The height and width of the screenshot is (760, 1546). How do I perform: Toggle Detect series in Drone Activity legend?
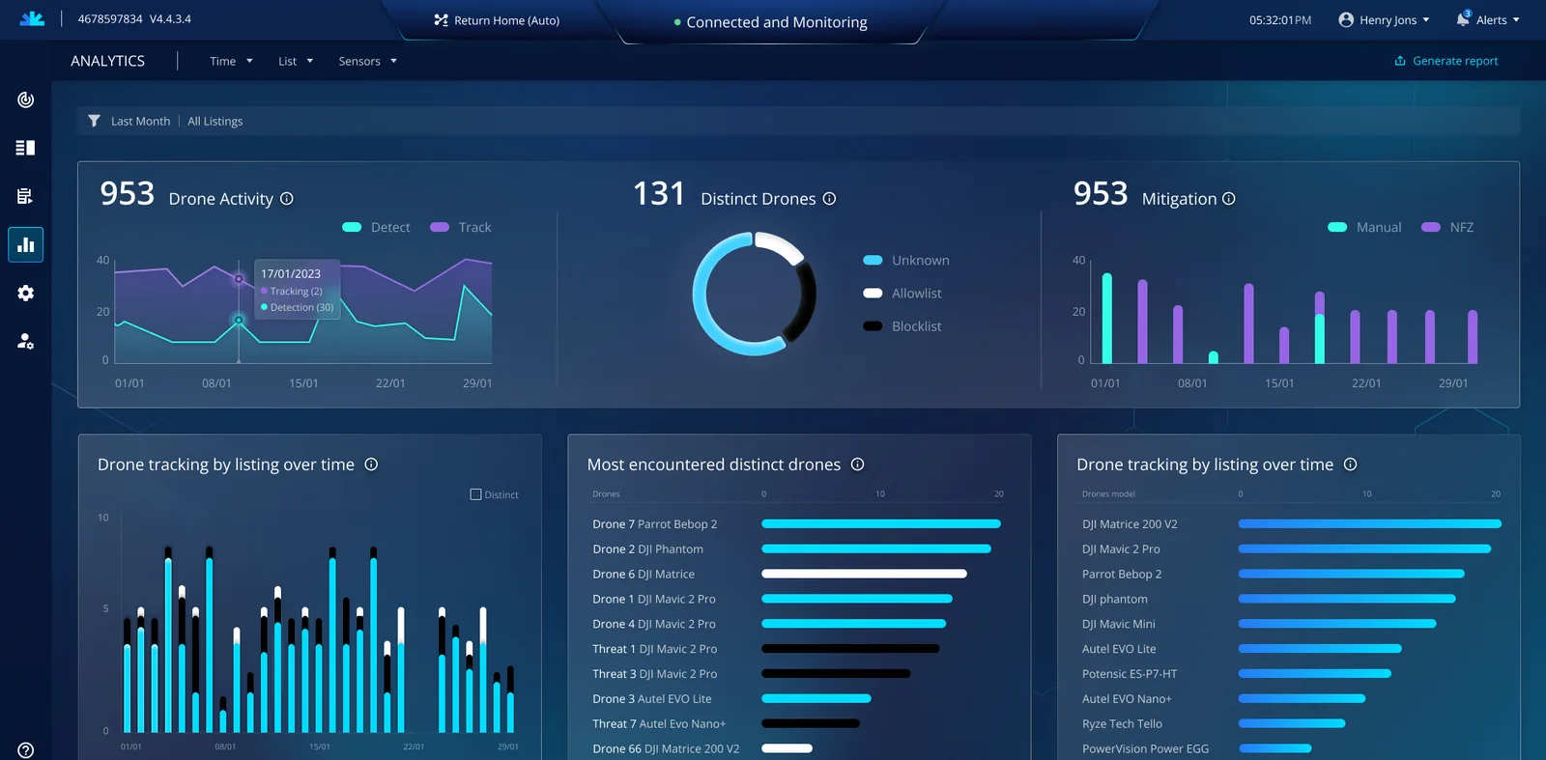coord(376,227)
